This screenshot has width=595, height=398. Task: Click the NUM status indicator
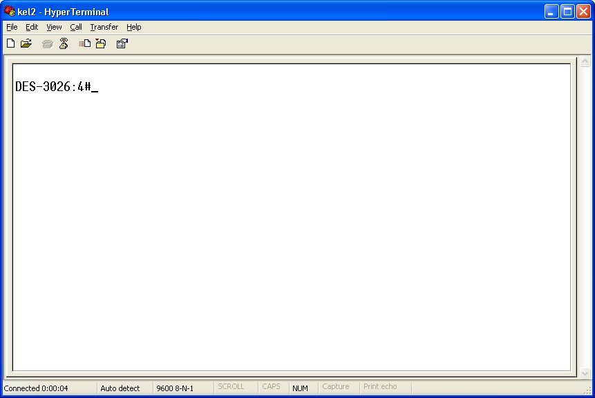pos(300,388)
